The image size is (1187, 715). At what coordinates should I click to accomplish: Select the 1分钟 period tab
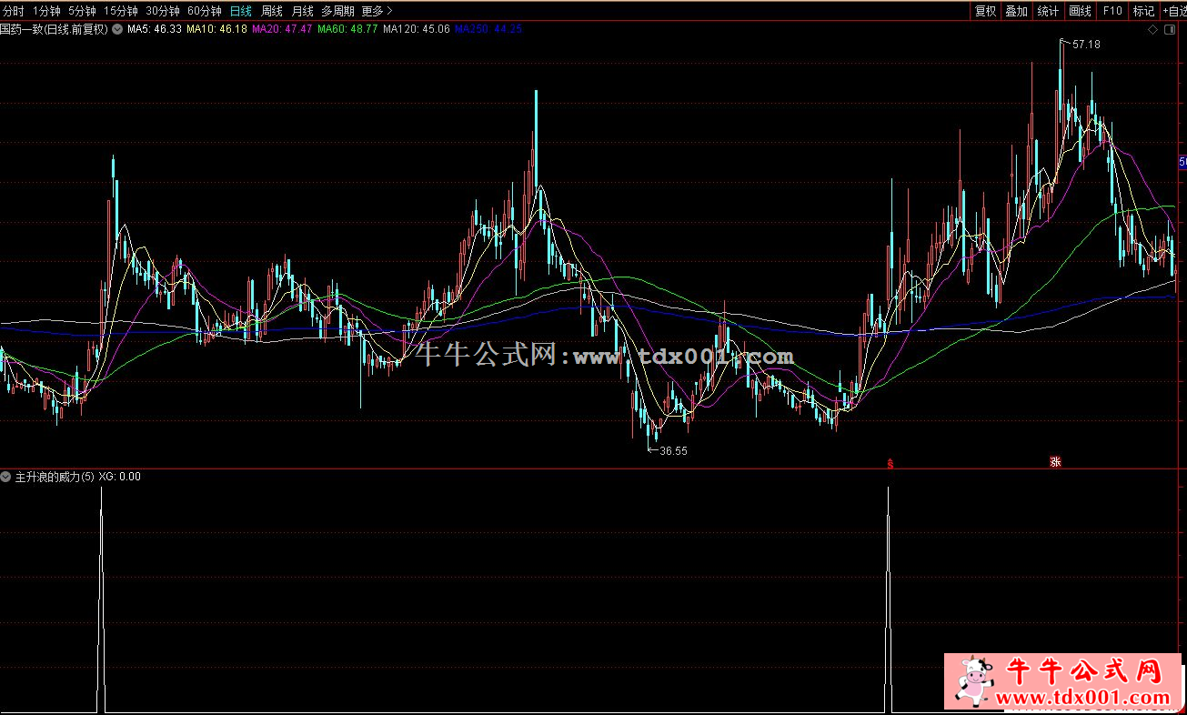click(x=46, y=11)
